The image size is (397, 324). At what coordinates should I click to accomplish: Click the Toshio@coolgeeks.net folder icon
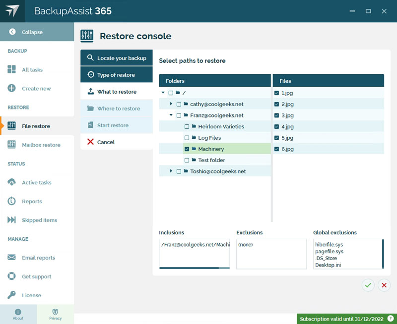pyautogui.click(x=186, y=171)
